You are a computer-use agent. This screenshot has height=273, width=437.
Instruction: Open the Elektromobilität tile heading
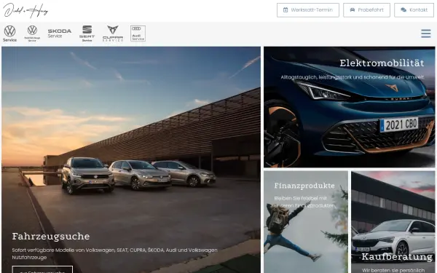tap(382, 63)
